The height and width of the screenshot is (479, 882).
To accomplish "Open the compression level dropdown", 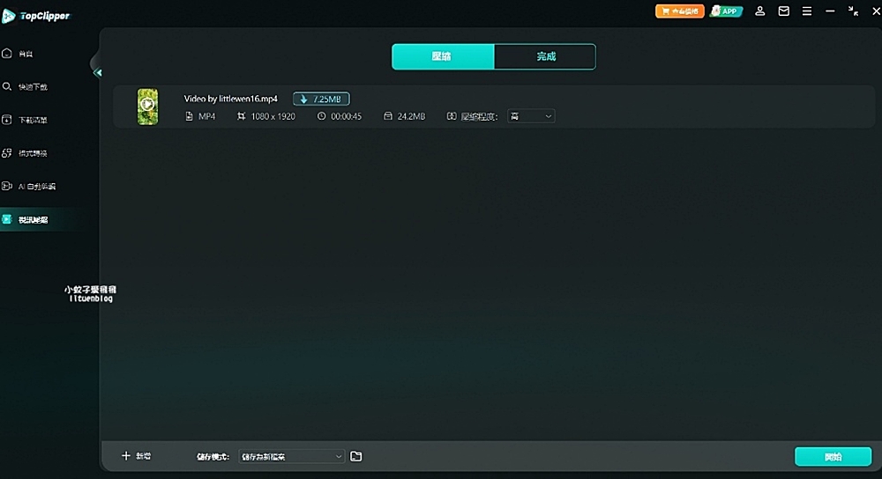I will 531,116.
